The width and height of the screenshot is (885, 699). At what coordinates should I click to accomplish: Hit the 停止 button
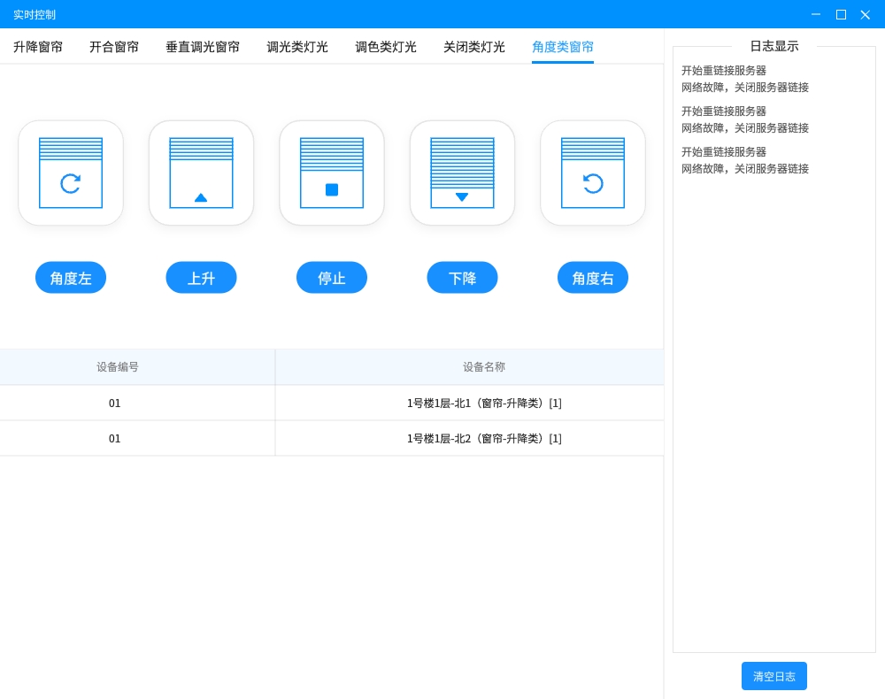click(x=332, y=278)
